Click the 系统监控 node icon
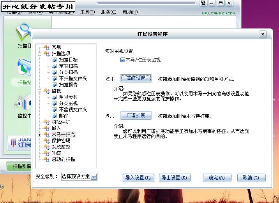279x203 pixels. (47, 147)
